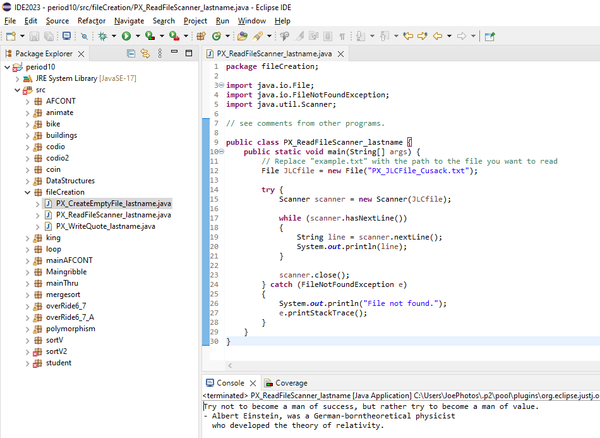Toggle Link with Editor in Package Explorer
This screenshot has height=438, width=600.
[145, 54]
